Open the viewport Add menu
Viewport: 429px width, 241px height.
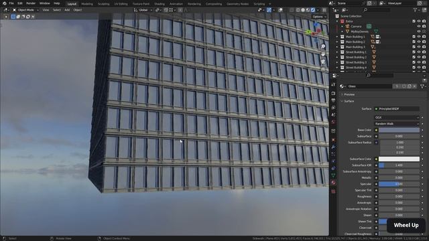(67, 10)
